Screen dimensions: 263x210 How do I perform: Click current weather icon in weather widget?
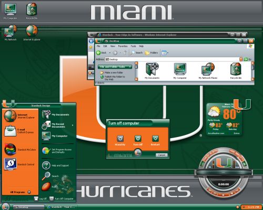click(x=214, y=112)
